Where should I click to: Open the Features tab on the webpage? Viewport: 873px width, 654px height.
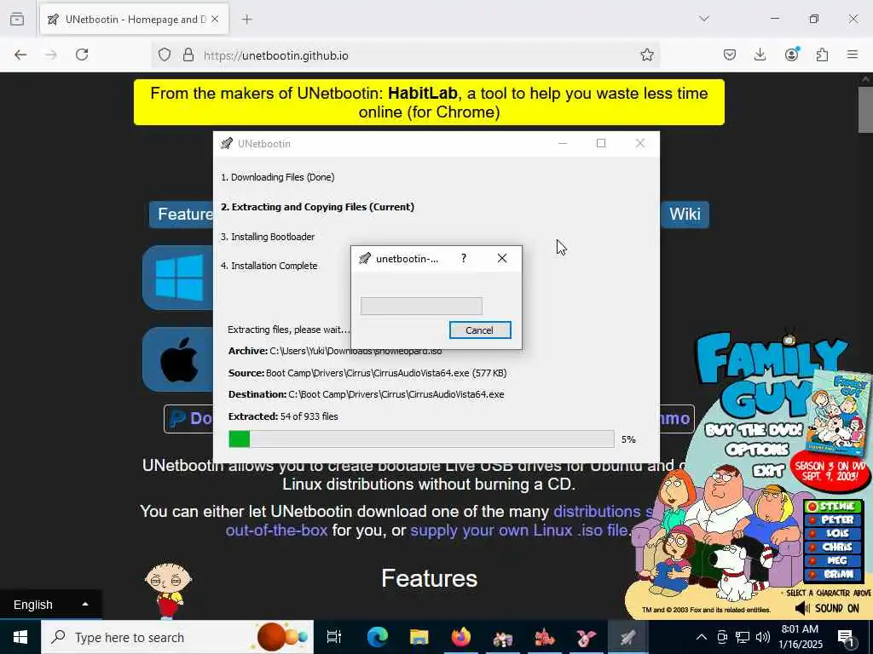[x=182, y=214]
